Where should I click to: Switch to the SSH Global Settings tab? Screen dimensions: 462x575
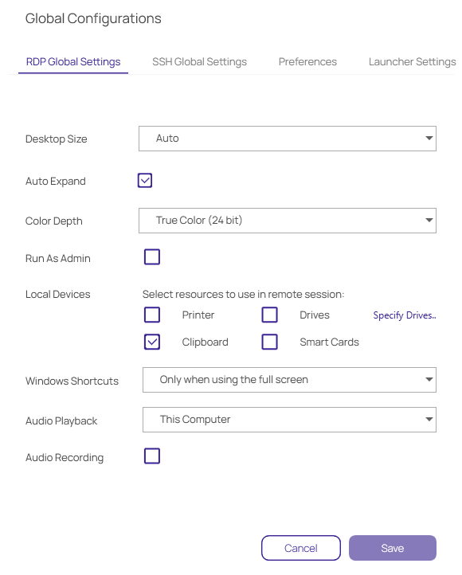(199, 61)
